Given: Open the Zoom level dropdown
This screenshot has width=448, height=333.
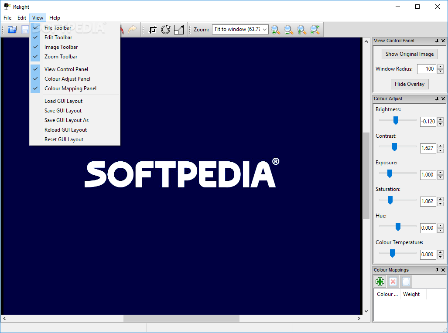Looking at the screenshot, I should 265,29.
